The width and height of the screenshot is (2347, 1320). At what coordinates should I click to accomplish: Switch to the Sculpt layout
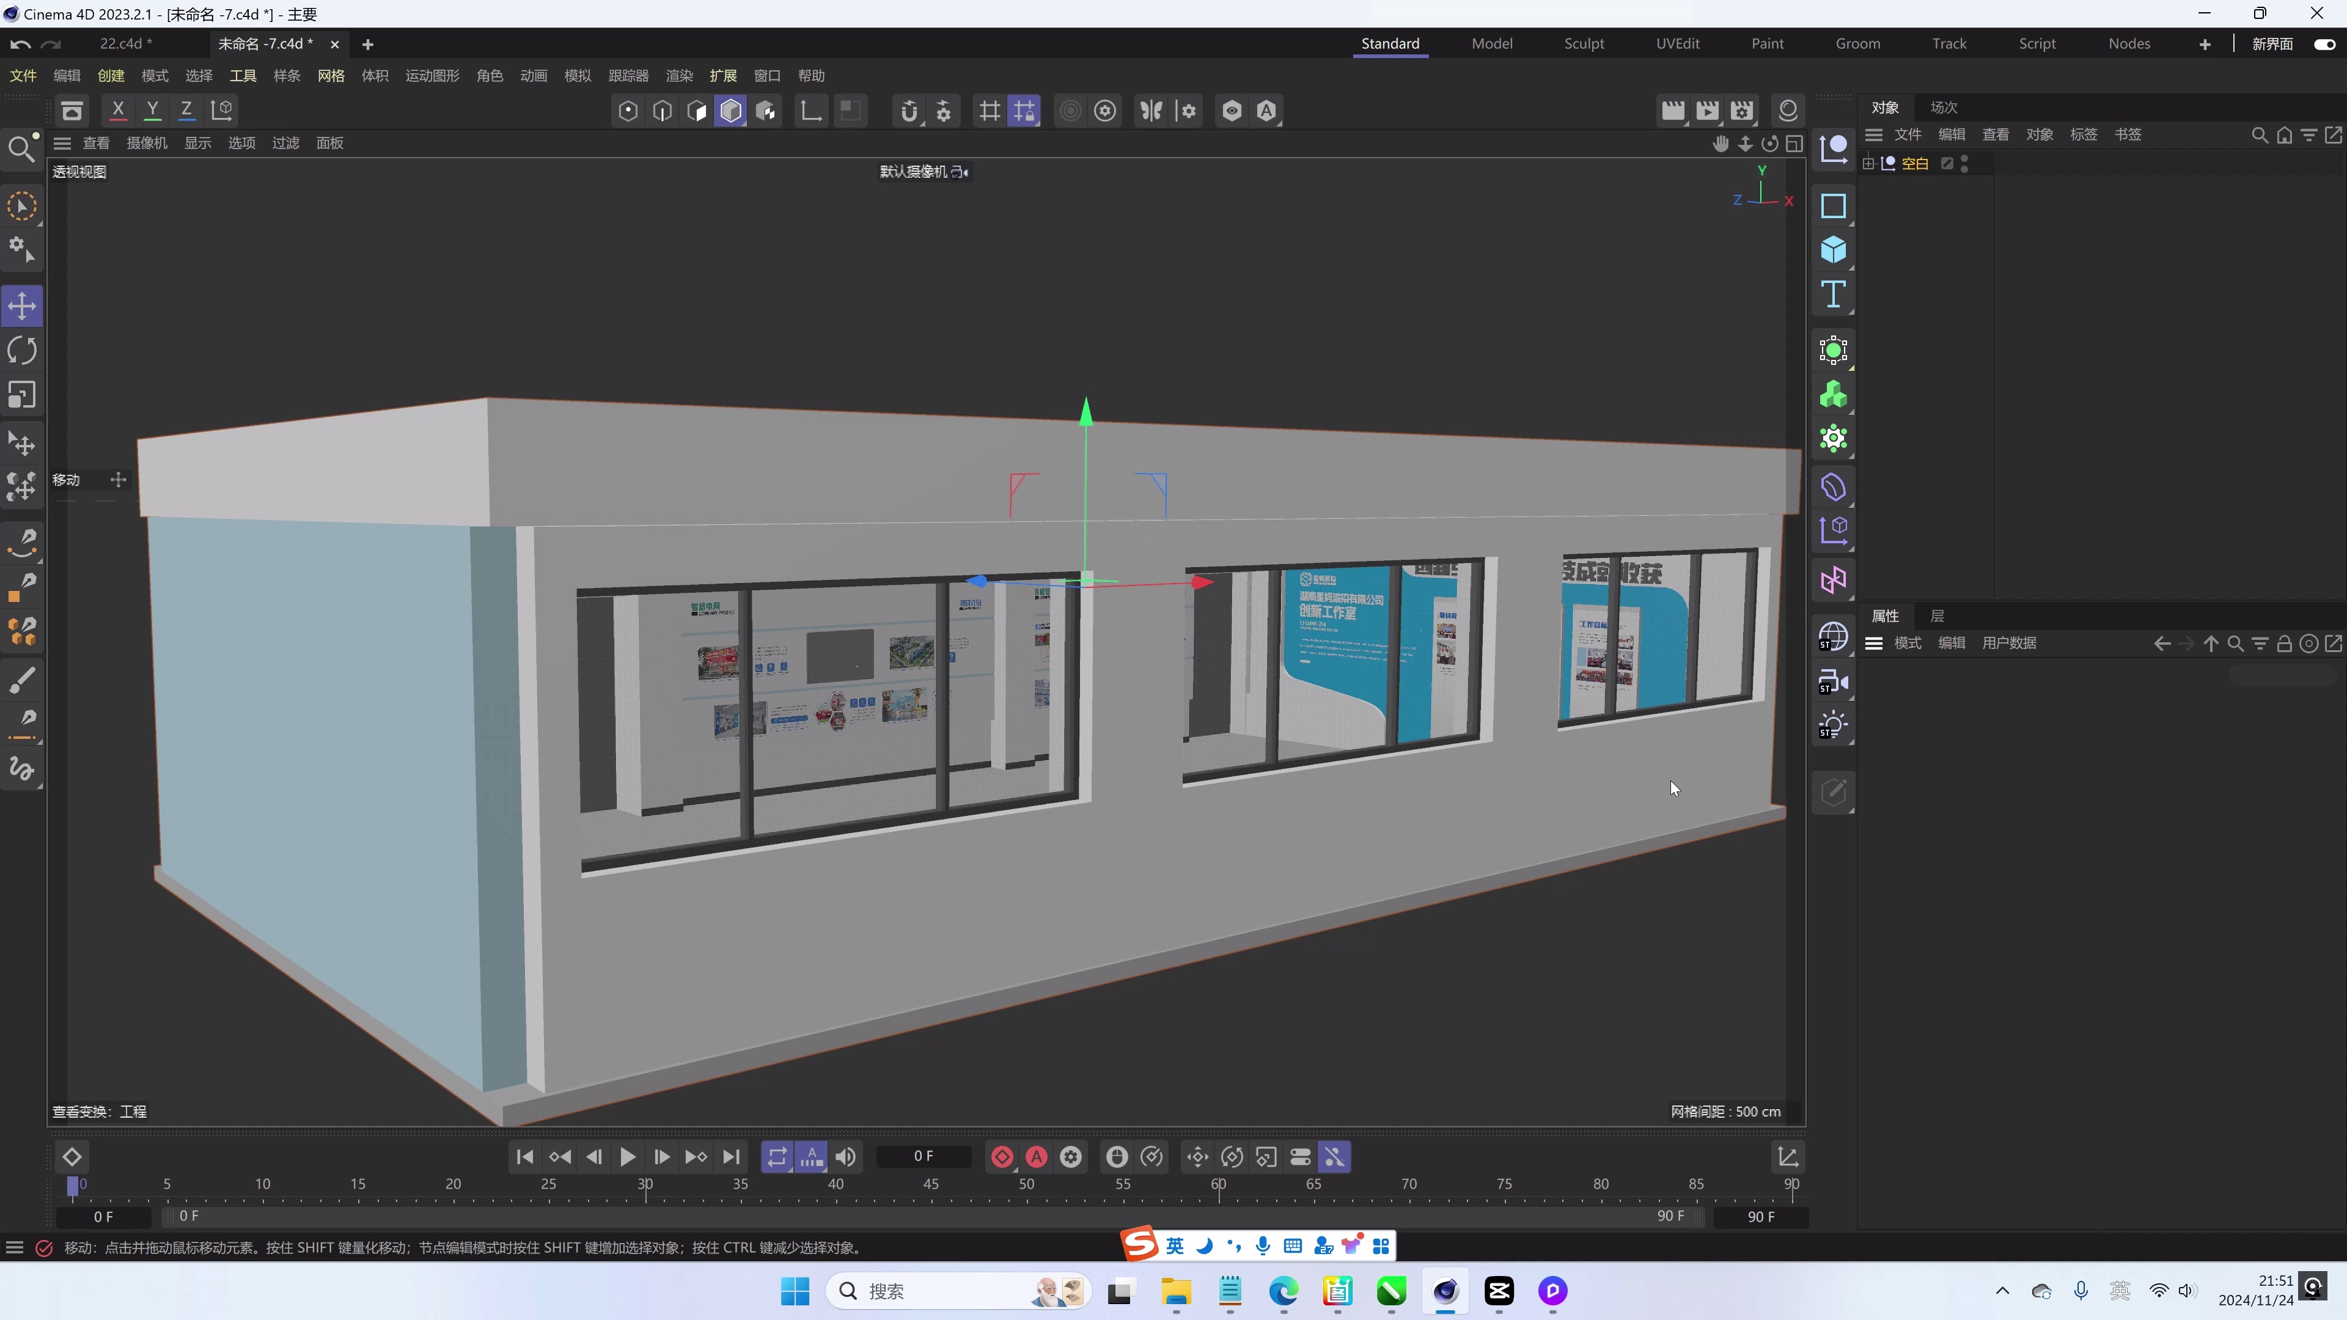(1584, 43)
